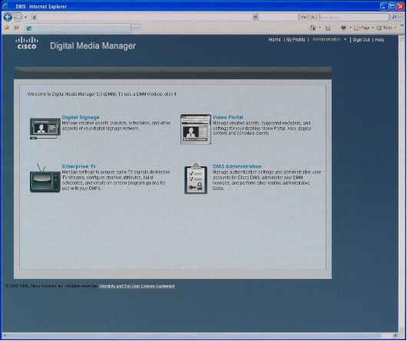
Task: Open My Profile in top navigation
Action: pos(296,40)
